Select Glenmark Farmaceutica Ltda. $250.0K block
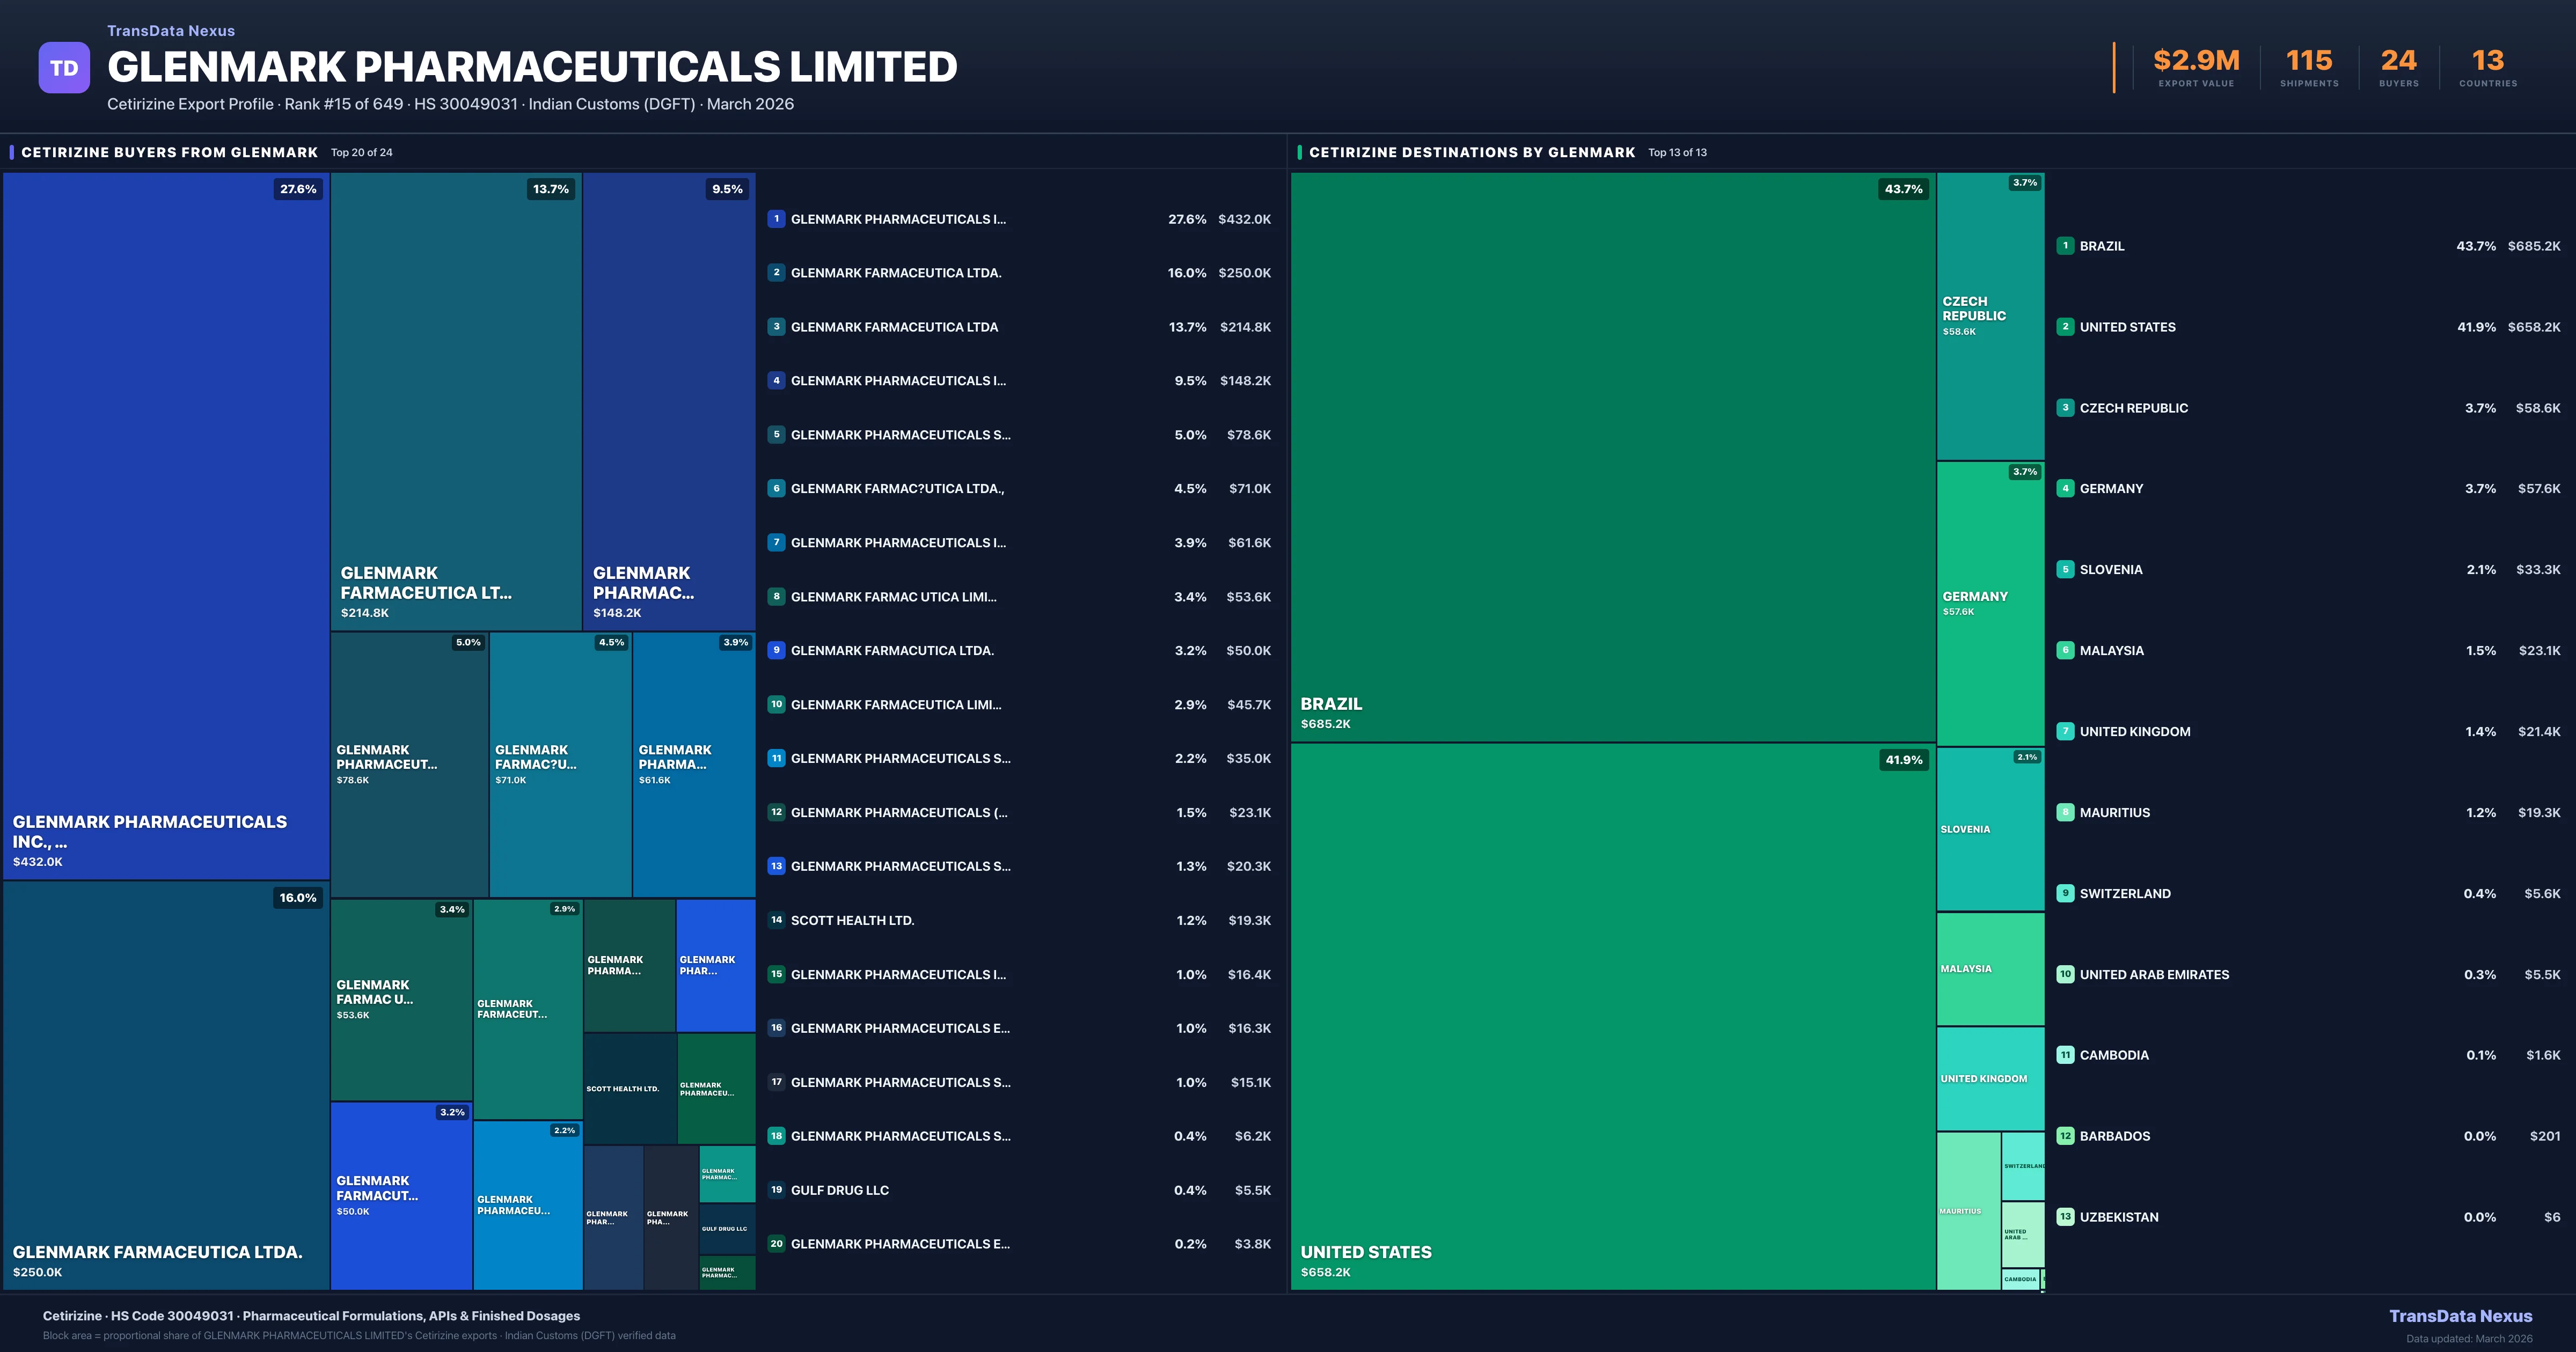Screen dimensions: 2576x1352 [166, 1085]
